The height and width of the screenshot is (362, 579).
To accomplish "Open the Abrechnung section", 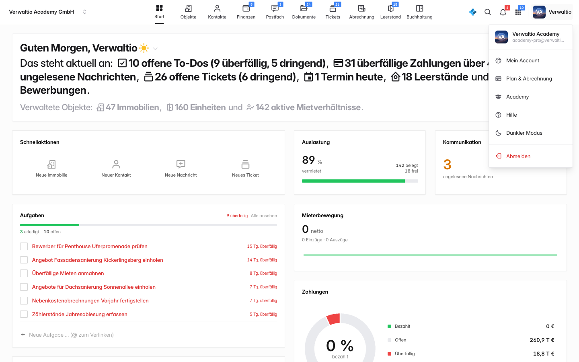I will 361,12.
